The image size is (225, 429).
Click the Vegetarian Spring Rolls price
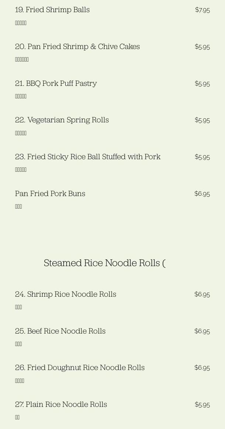pos(202,120)
